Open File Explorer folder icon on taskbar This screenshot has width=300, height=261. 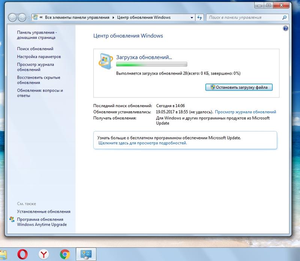[x=3, y=255]
